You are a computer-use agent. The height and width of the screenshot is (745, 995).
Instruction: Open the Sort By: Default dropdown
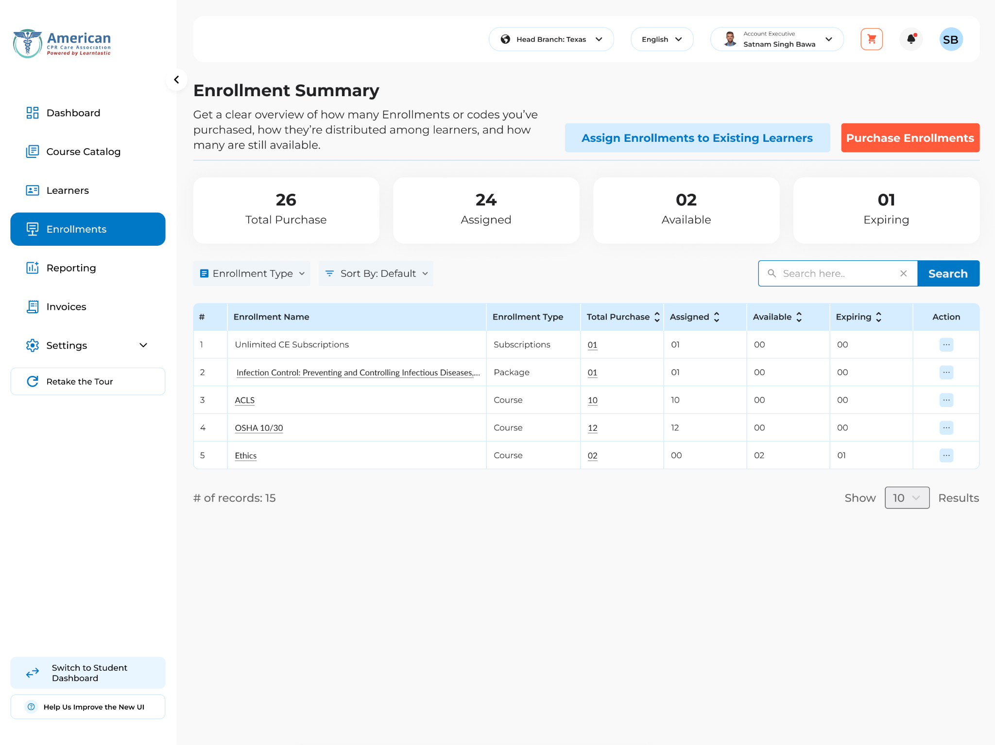(x=376, y=273)
